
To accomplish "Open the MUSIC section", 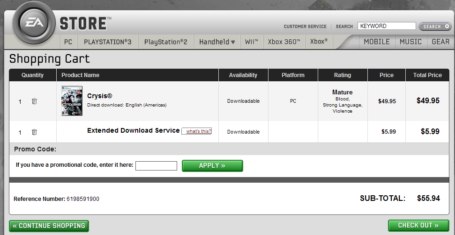I will pos(410,42).
